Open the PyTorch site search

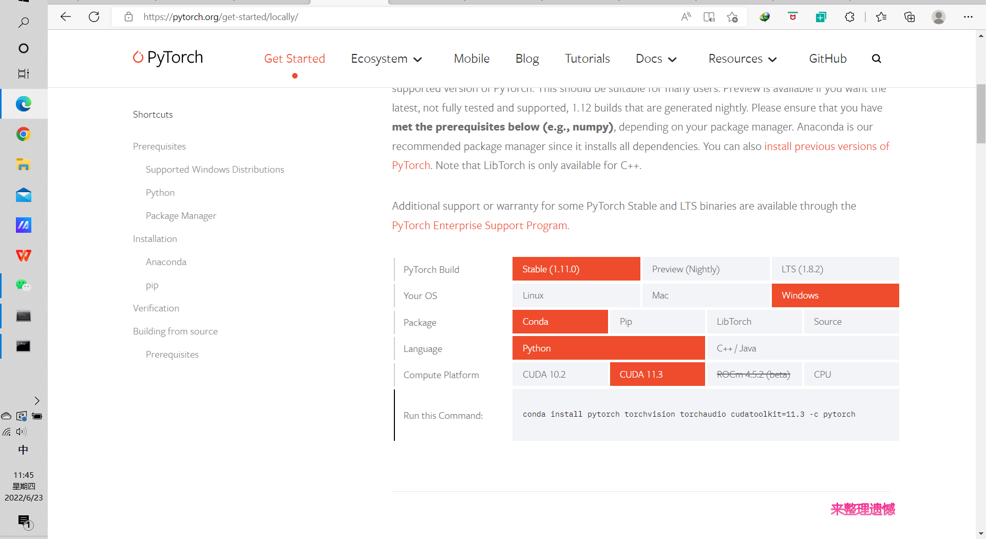(877, 59)
